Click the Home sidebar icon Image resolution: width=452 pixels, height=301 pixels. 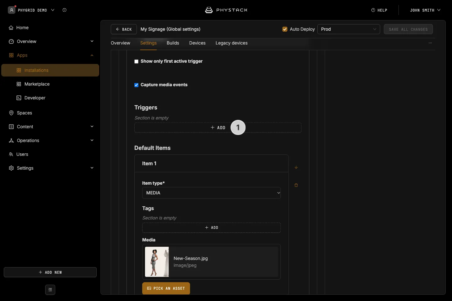(11, 28)
